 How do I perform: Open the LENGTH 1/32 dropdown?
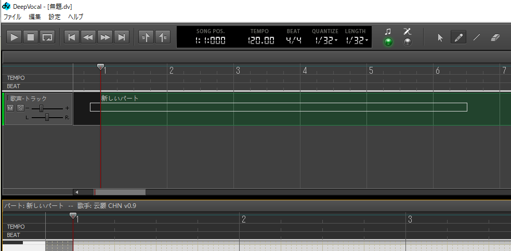[357, 40]
